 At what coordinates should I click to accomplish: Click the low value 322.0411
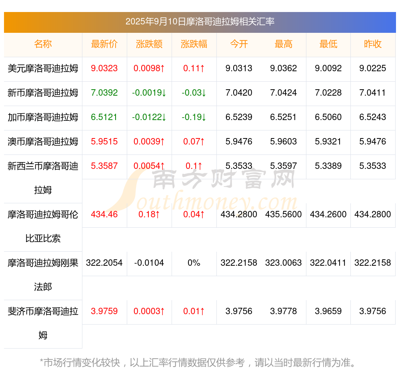328,263
